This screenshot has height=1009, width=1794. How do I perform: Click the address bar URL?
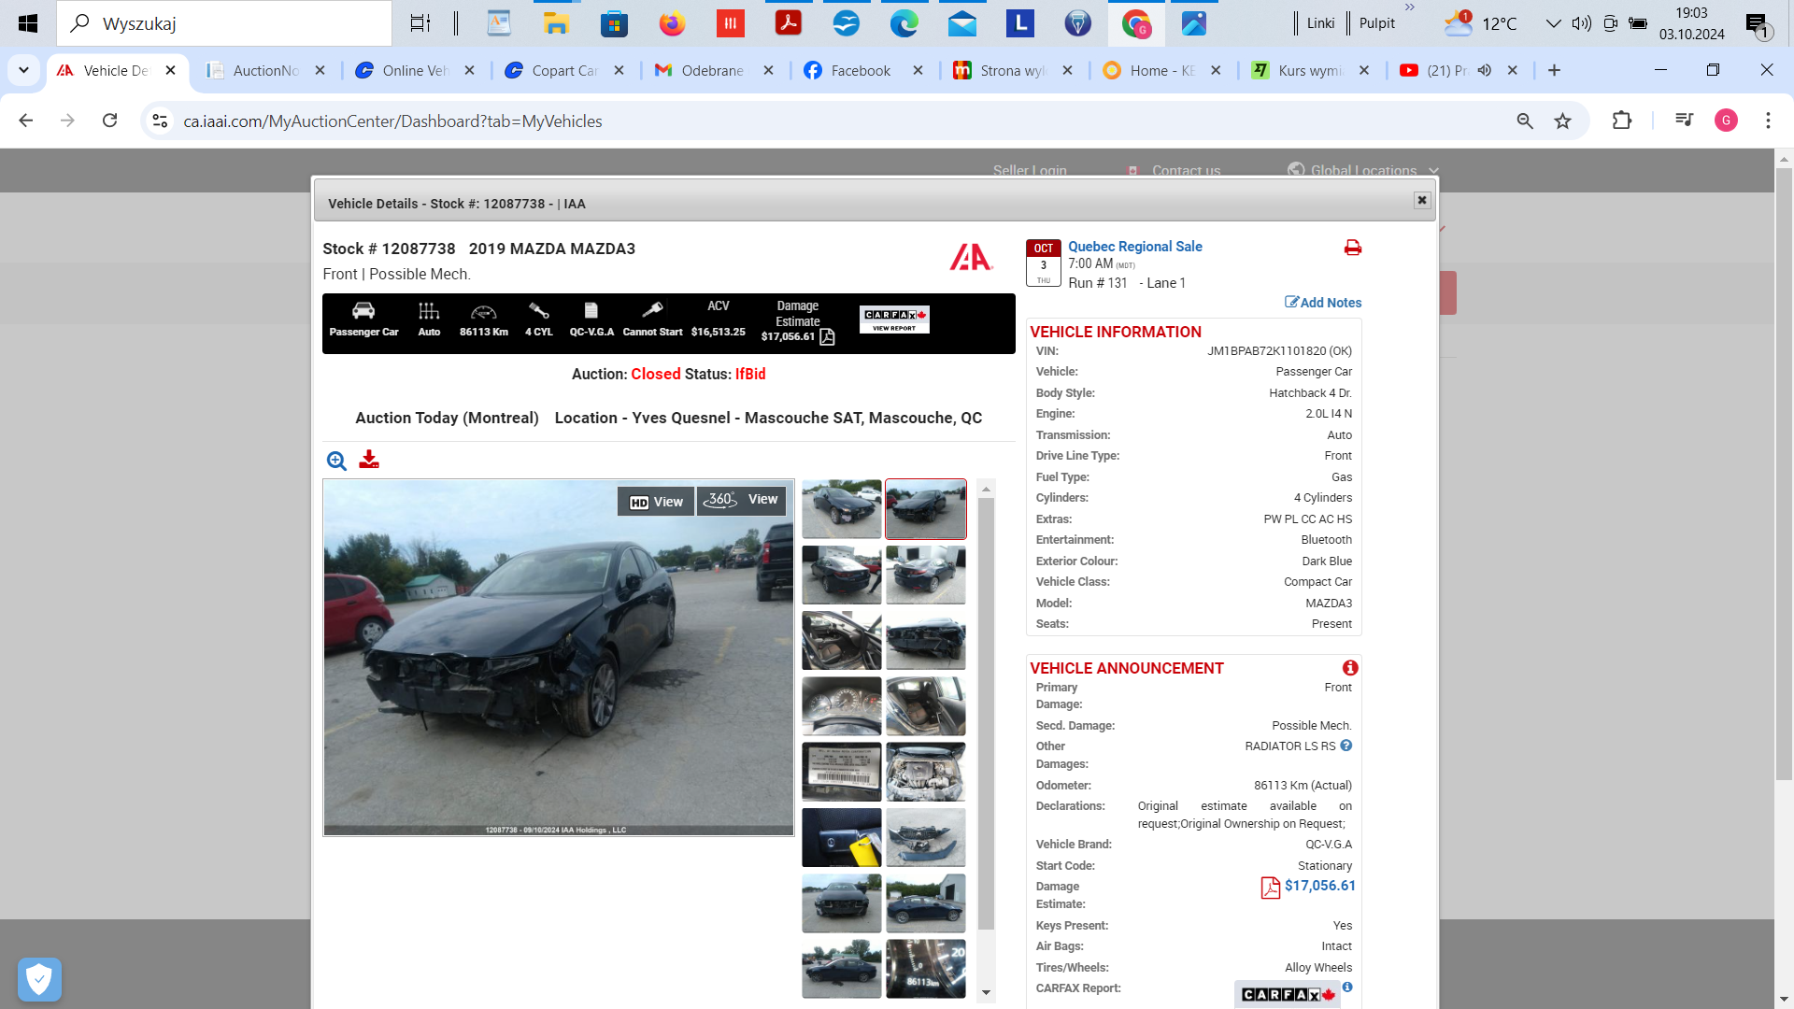392,121
